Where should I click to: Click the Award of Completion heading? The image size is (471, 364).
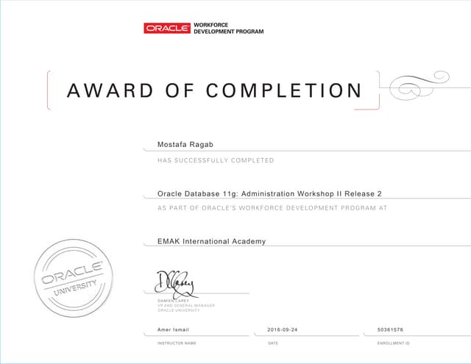(214, 90)
